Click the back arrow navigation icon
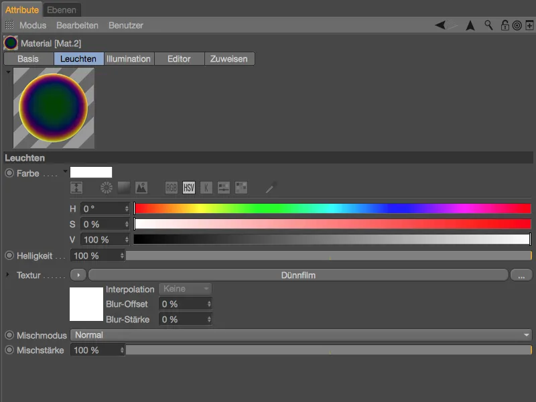Screen dimensions: 536x402 pos(440,25)
